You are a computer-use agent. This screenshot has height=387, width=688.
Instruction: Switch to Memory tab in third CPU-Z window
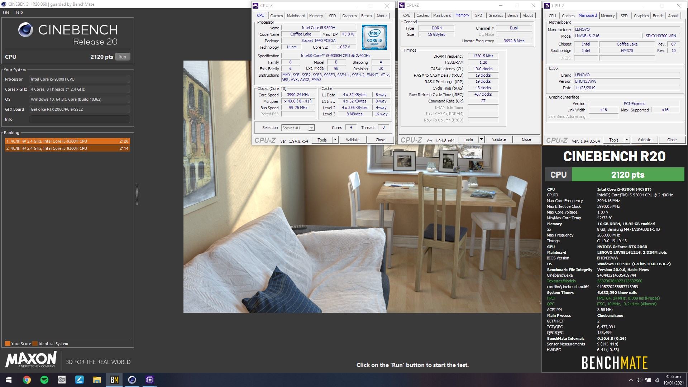(608, 16)
